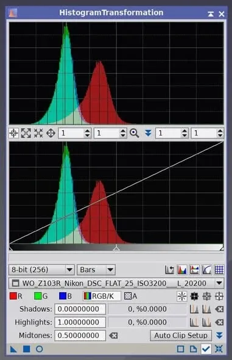
Task: Click the New Instance triangle icon
Action: point(13,349)
